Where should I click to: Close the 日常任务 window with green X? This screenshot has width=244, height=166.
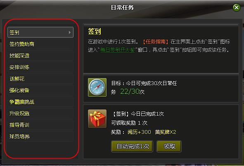click(x=237, y=7)
